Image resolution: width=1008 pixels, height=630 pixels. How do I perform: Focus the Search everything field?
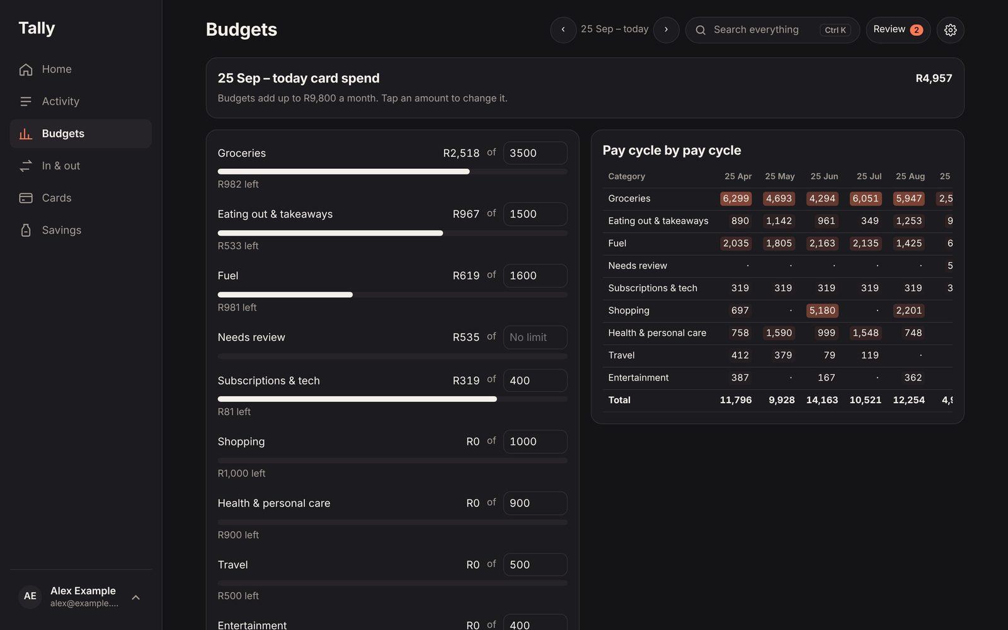(x=772, y=30)
